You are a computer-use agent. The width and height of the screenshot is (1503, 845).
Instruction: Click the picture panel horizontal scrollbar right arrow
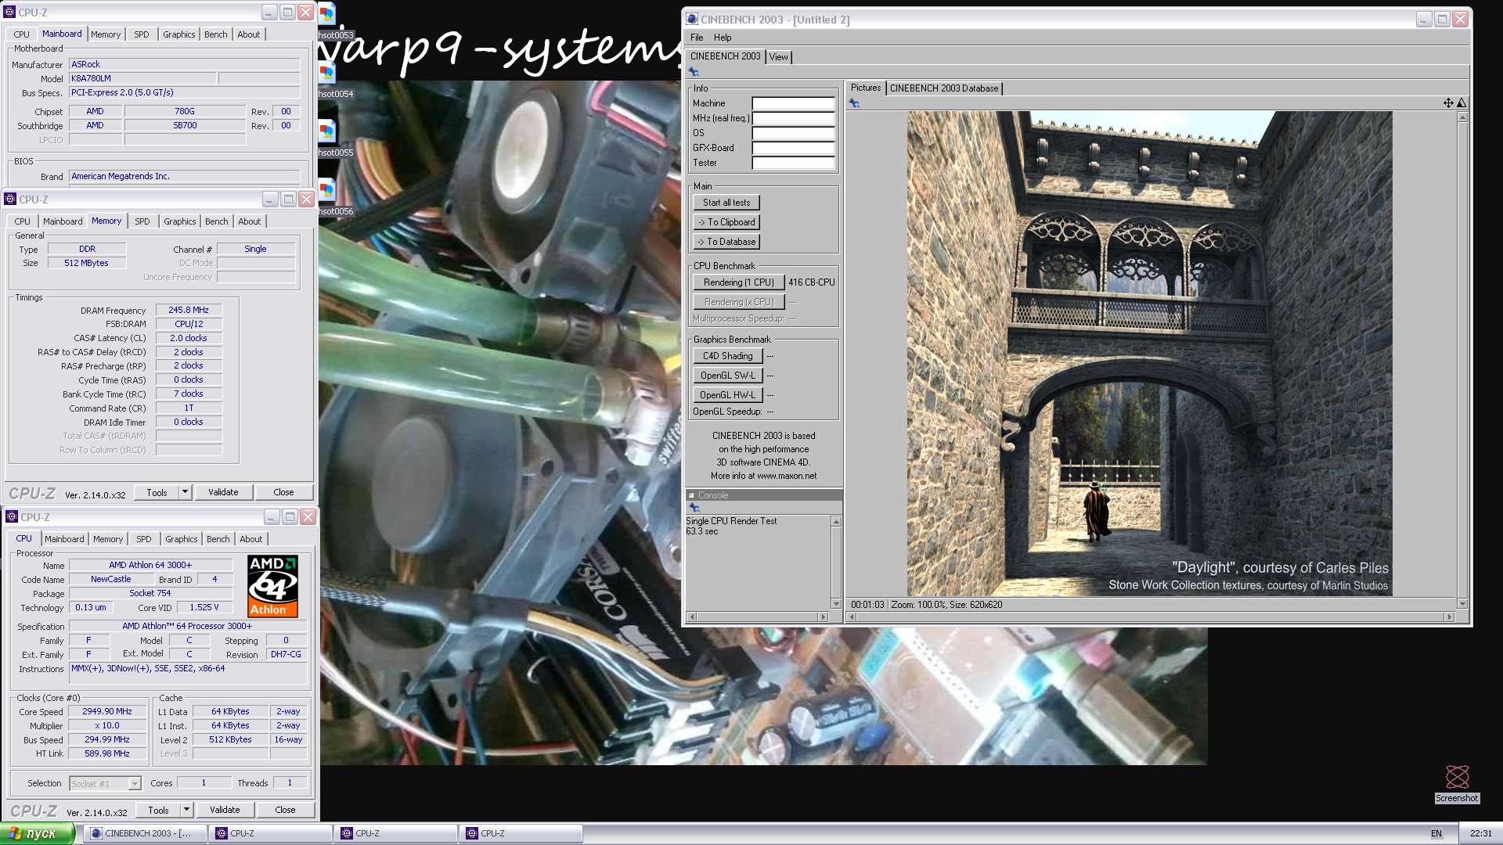(1449, 617)
